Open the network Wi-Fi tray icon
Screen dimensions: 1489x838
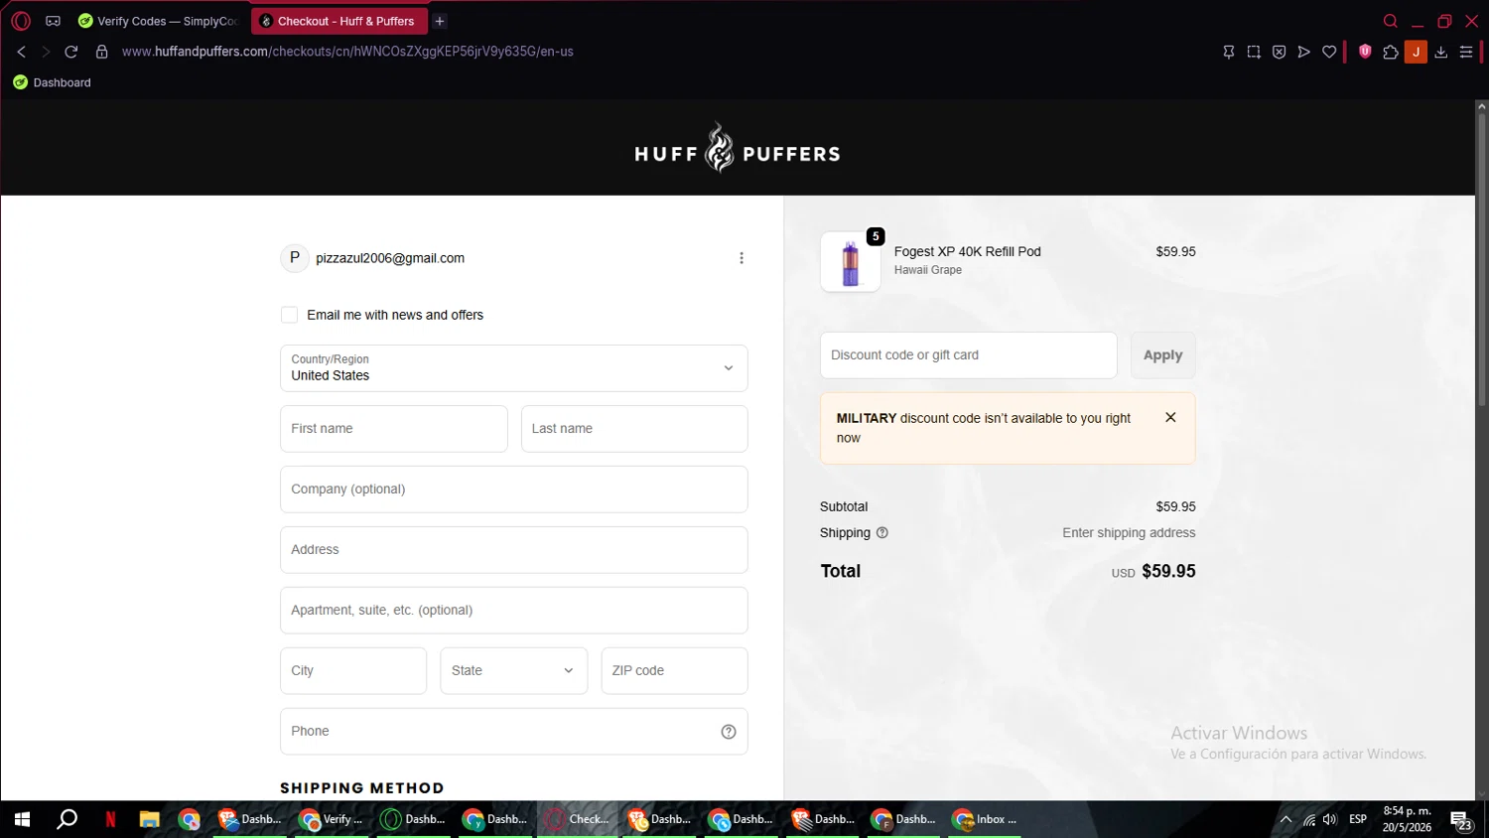tap(1308, 820)
